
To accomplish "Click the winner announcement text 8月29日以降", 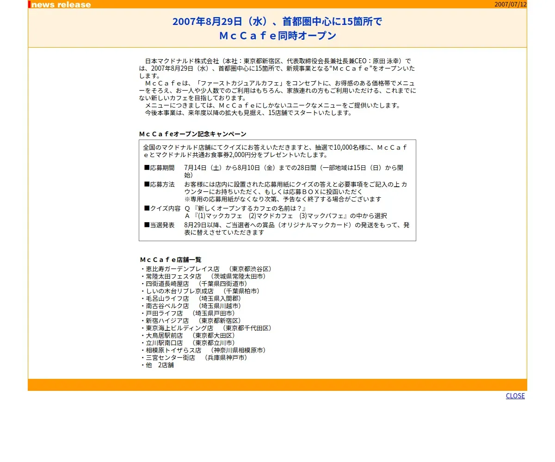I will pyautogui.click(x=297, y=229).
